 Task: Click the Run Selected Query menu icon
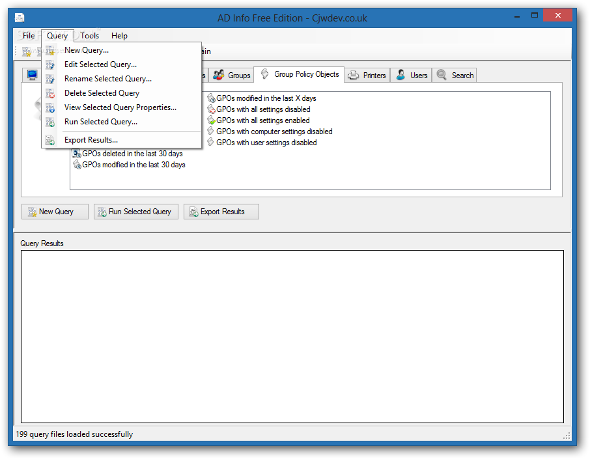tap(50, 122)
